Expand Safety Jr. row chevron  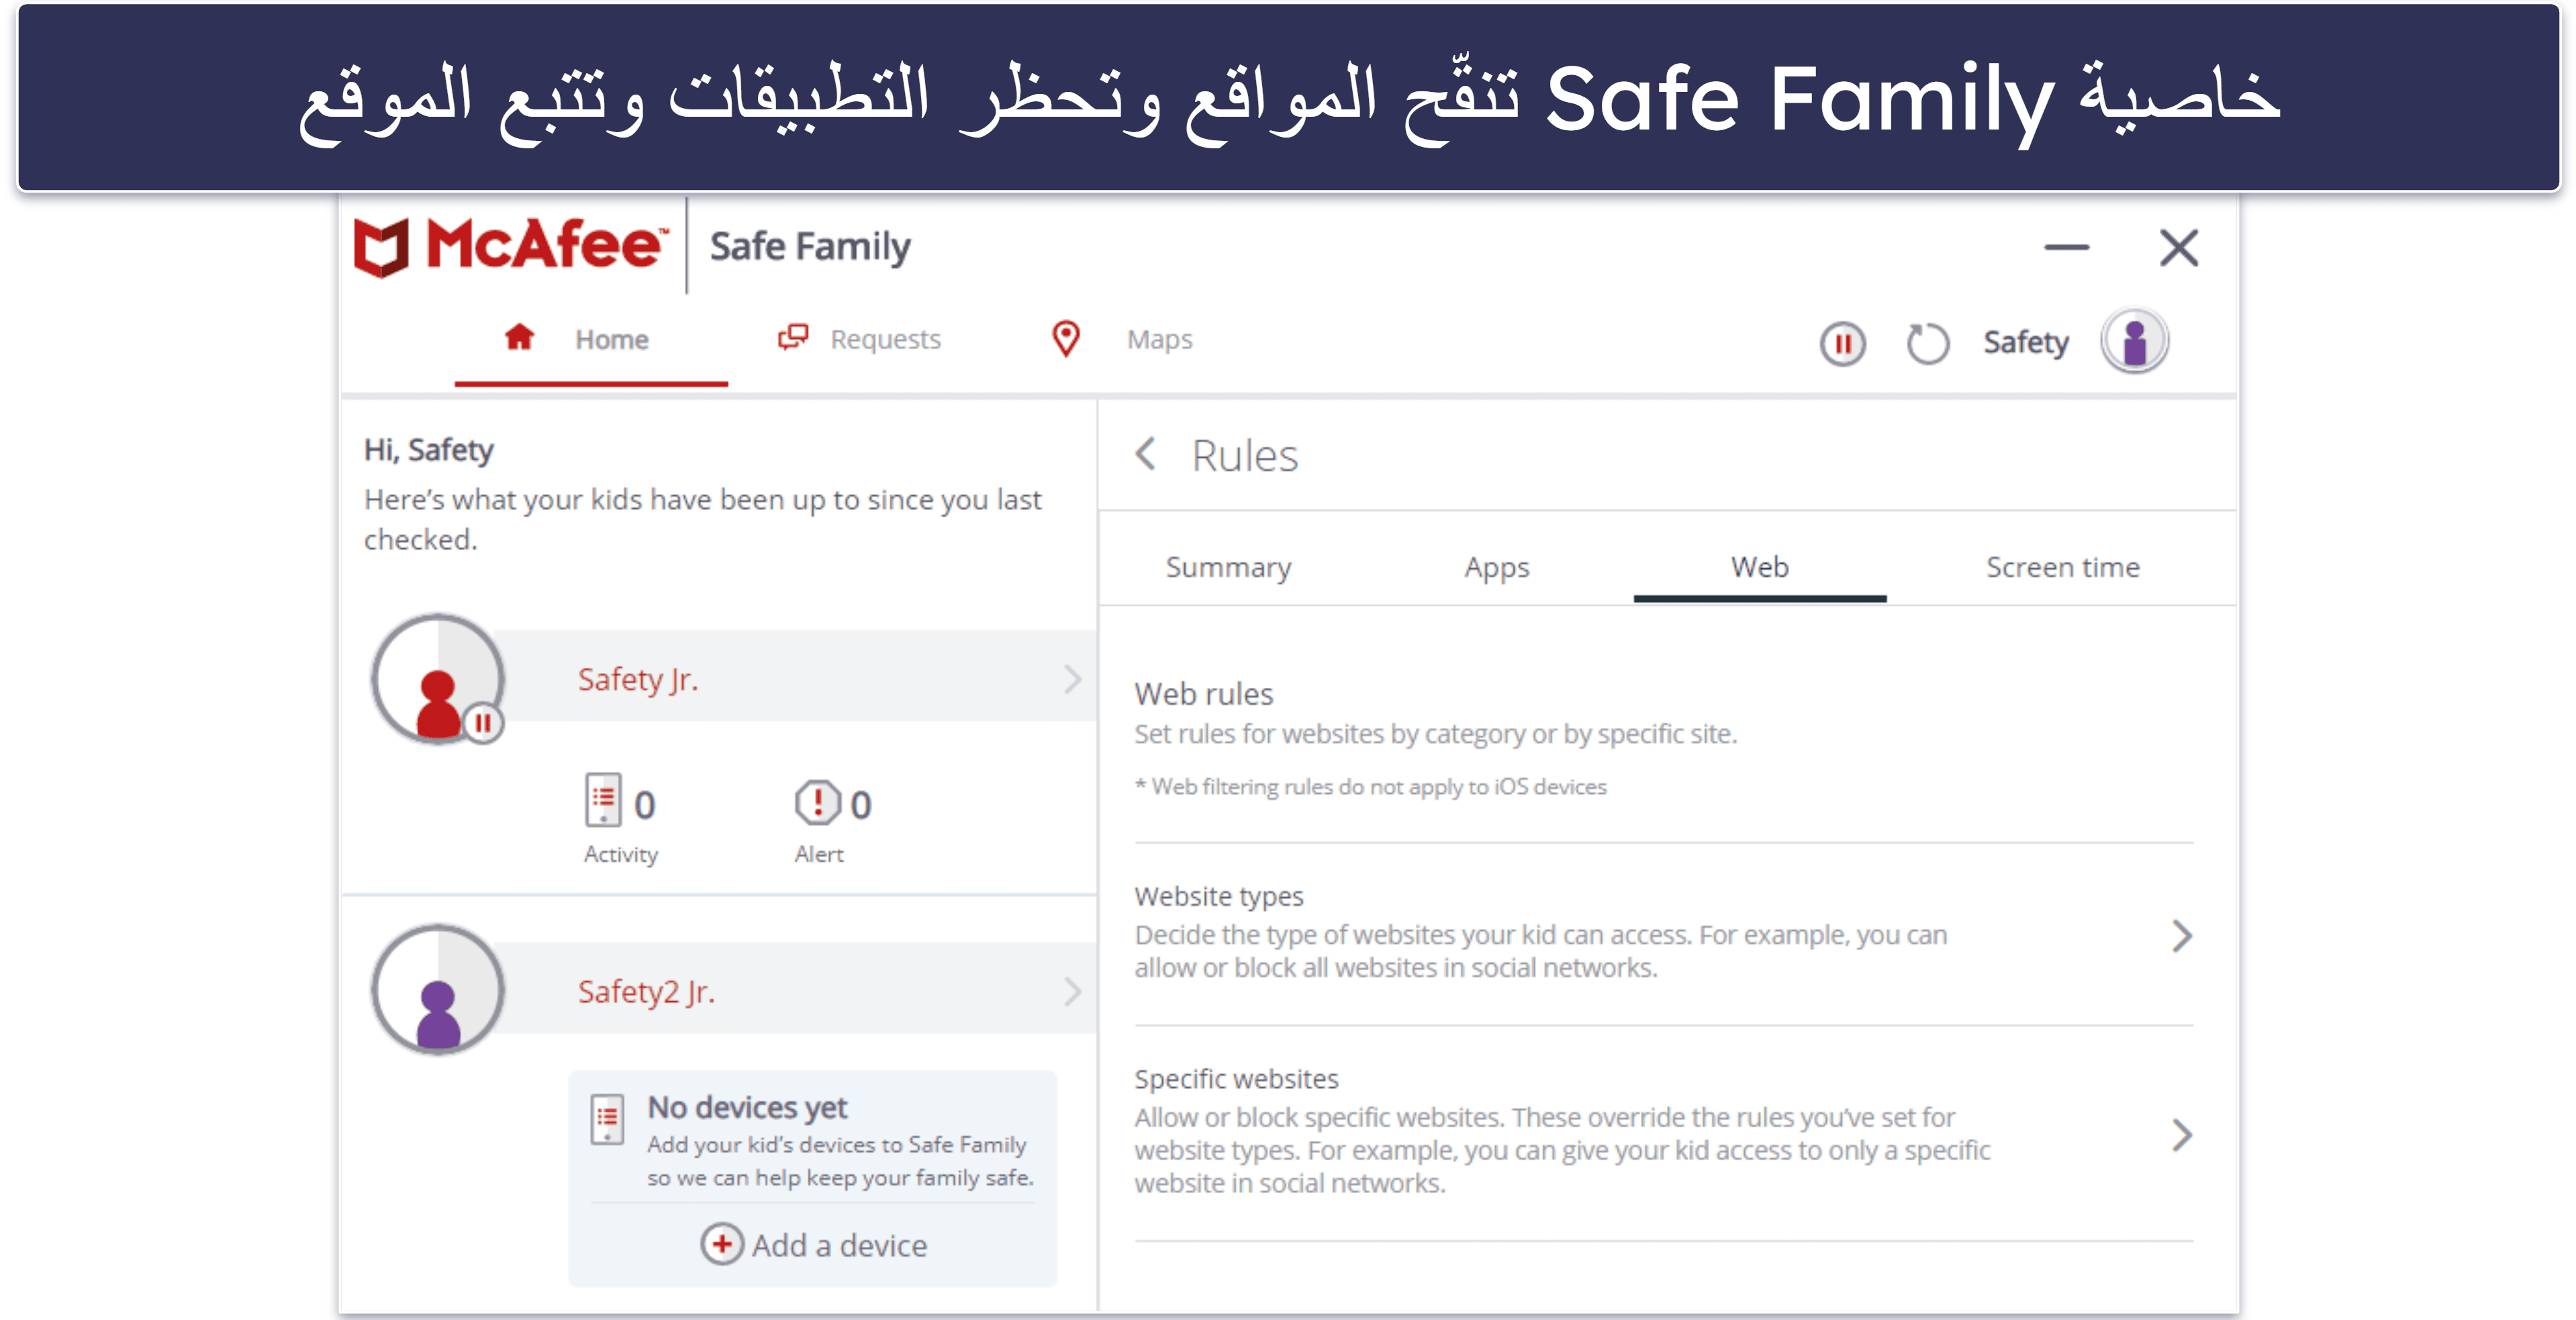pyautogui.click(x=1072, y=680)
